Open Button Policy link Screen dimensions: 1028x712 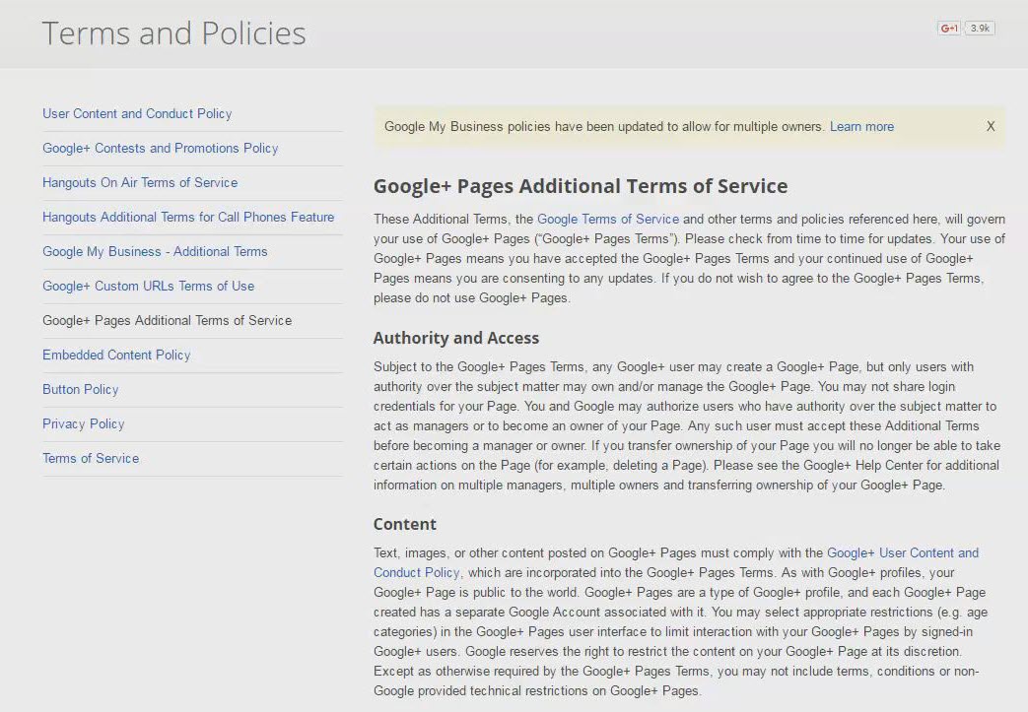point(81,390)
